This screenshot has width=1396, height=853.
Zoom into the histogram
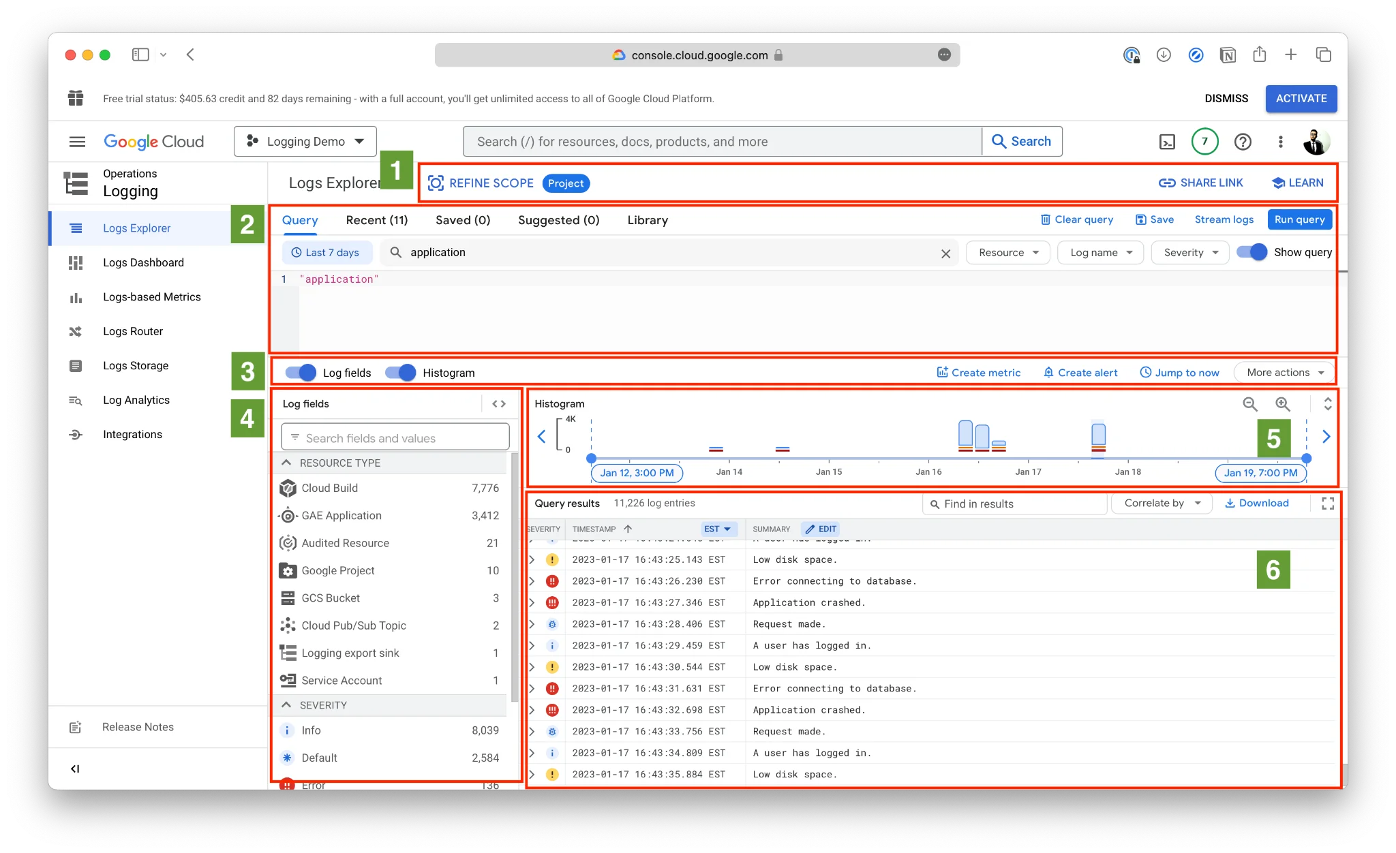pyautogui.click(x=1283, y=404)
